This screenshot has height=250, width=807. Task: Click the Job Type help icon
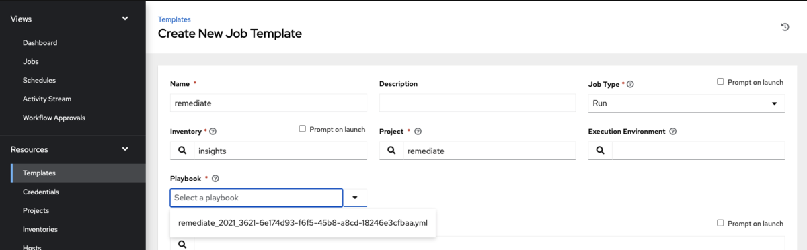click(x=631, y=85)
